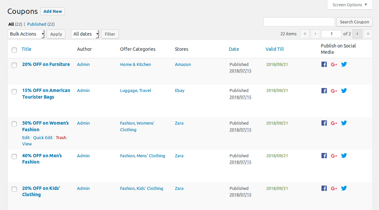Check the 20% OFF on Furniture row

click(x=14, y=65)
